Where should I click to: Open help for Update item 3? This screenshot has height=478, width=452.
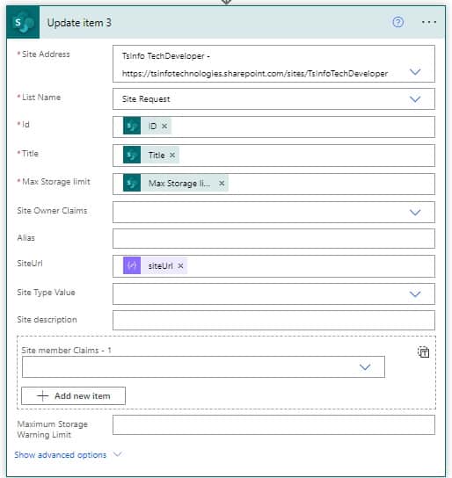click(x=398, y=22)
